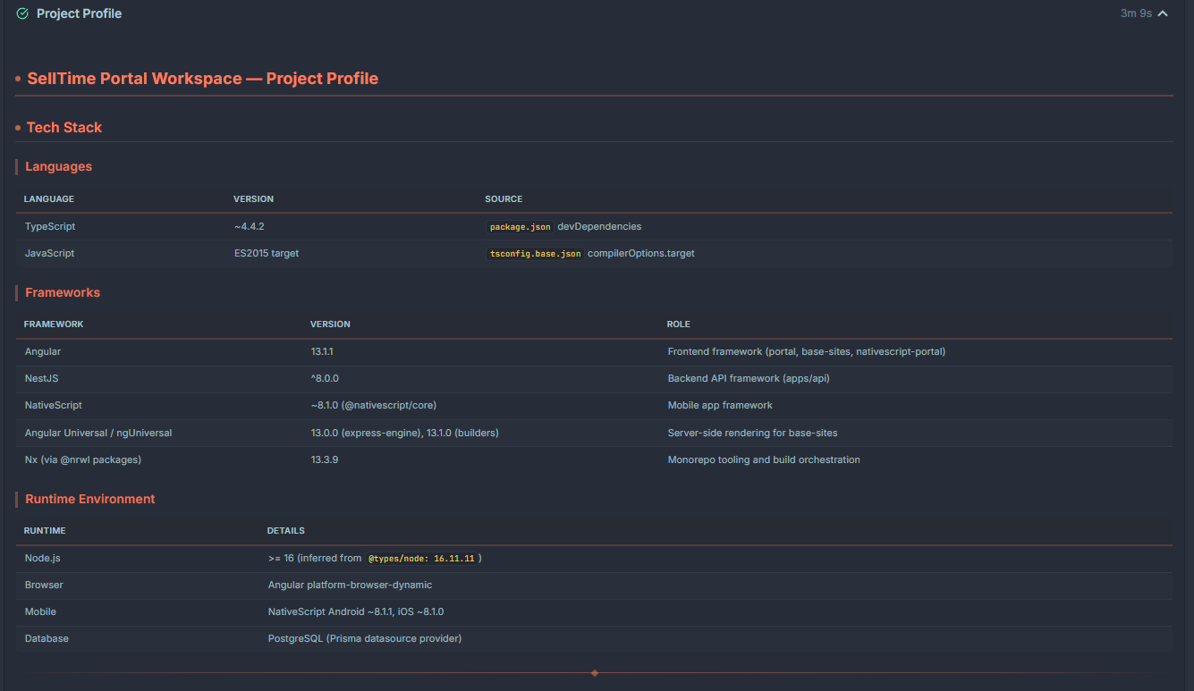
Task: Select the Frameworks subsection heading
Action: pos(63,292)
